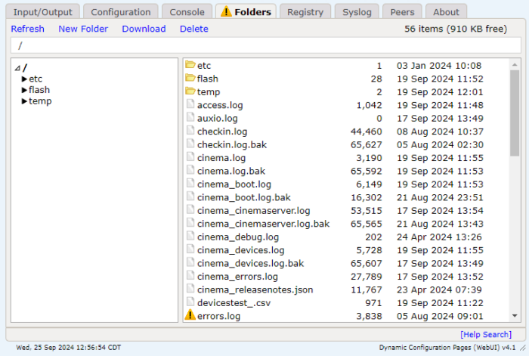The width and height of the screenshot is (529, 356).
Task: Click the window resize grip at bottom corner
Action: 523,348
